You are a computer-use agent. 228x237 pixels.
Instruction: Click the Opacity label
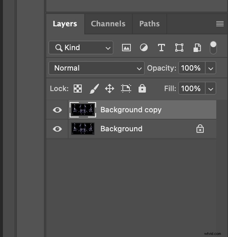tap(161, 68)
